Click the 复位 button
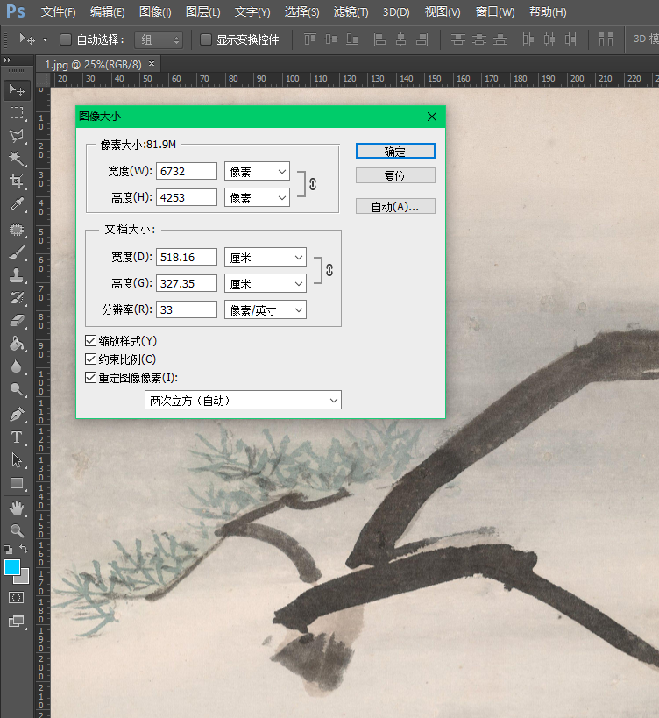 click(x=395, y=175)
